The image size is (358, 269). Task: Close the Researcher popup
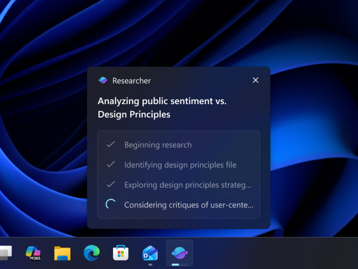click(x=255, y=80)
